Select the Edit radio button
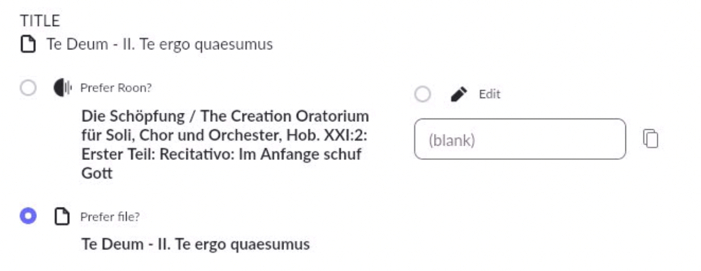This screenshot has height=271, width=701. pyautogui.click(x=423, y=94)
